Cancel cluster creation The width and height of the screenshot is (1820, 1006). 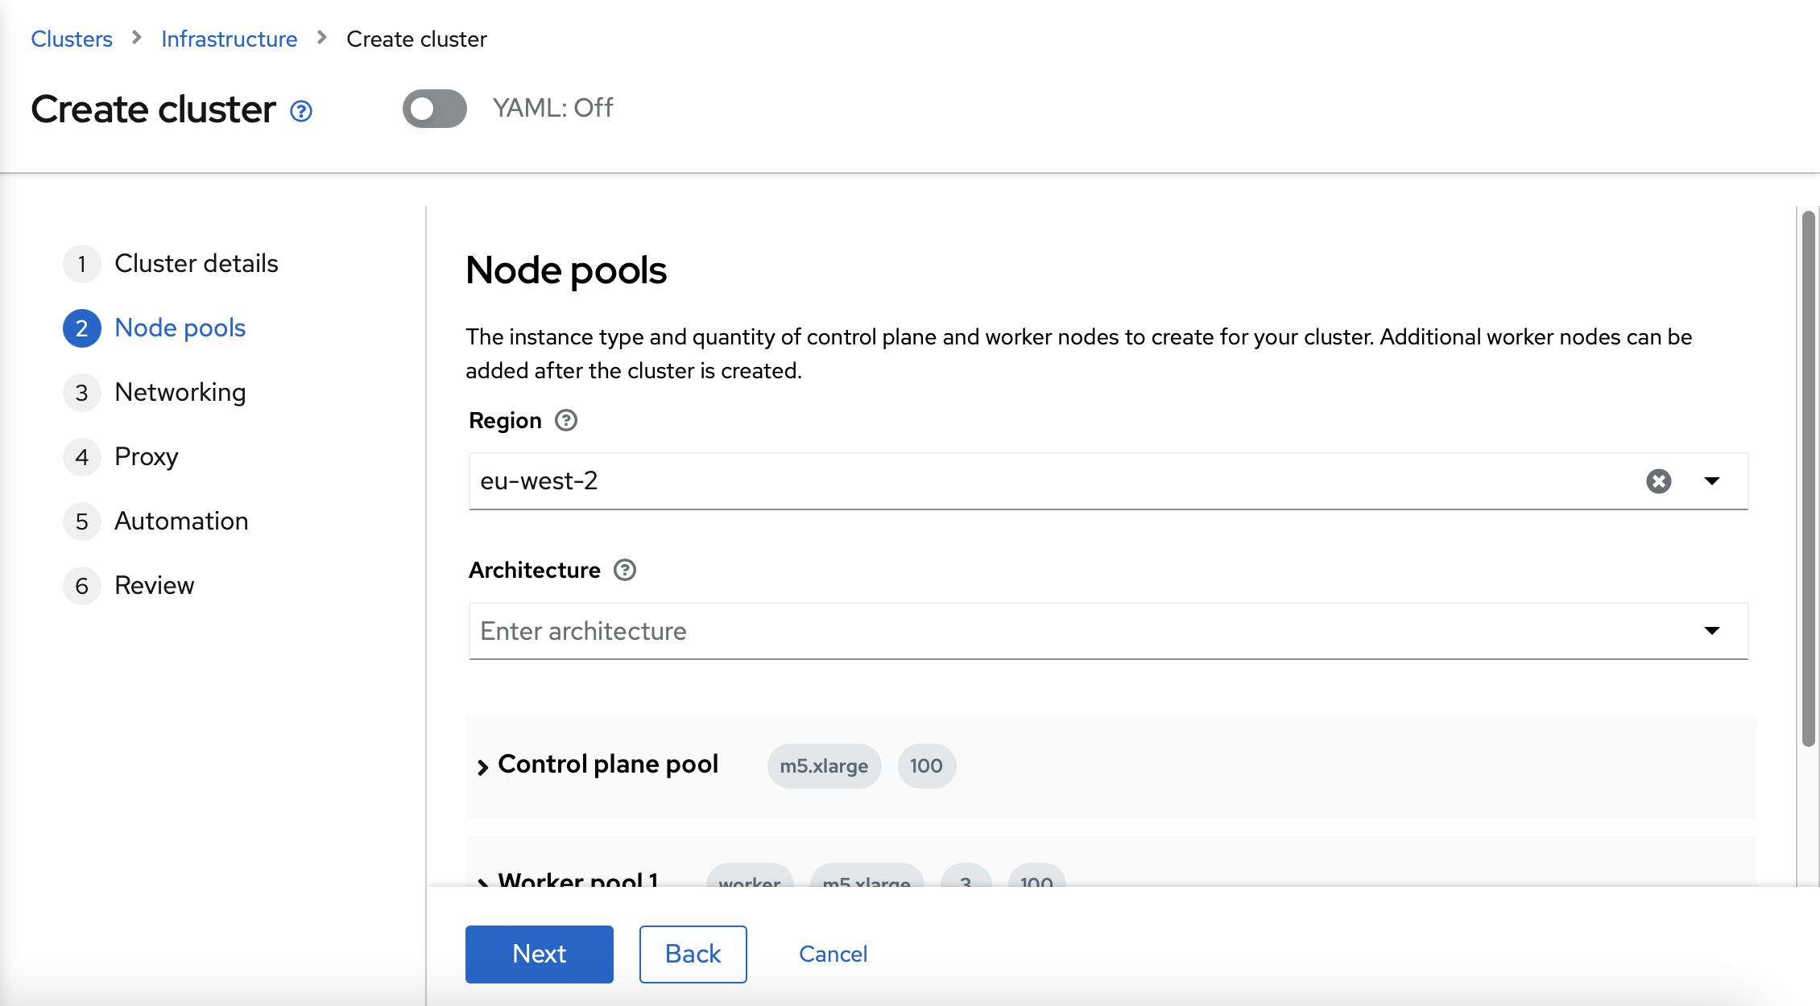pyautogui.click(x=833, y=954)
